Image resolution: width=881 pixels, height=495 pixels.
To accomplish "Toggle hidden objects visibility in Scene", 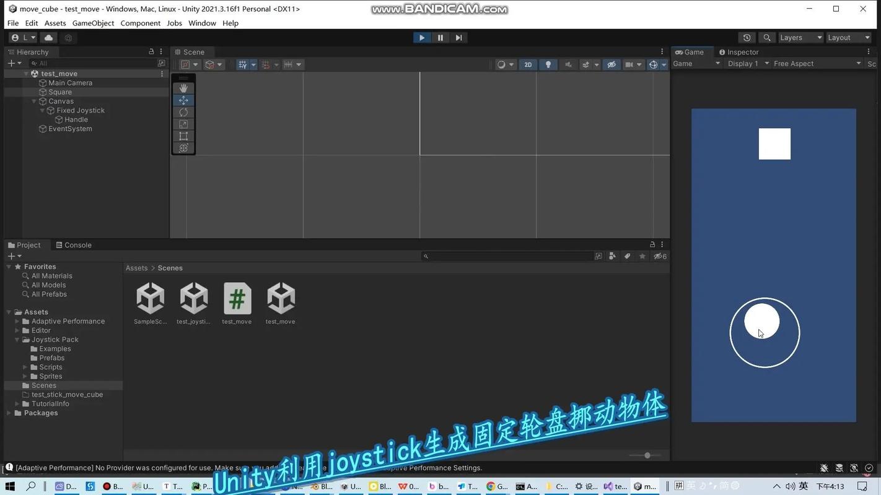I will click(611, 64).
